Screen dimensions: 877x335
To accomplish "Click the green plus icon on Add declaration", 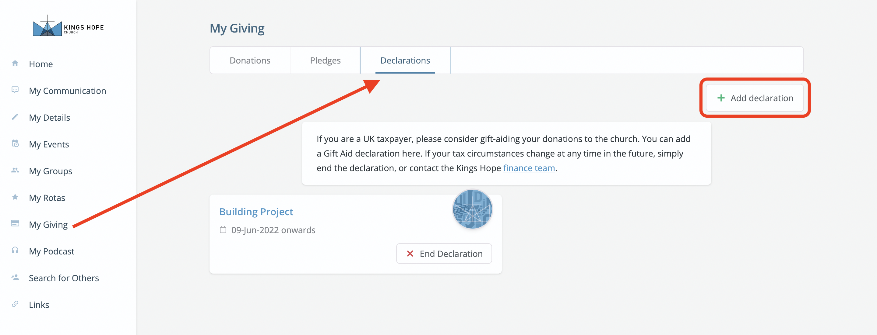I will pyautogui.click(x=721, y=98).
